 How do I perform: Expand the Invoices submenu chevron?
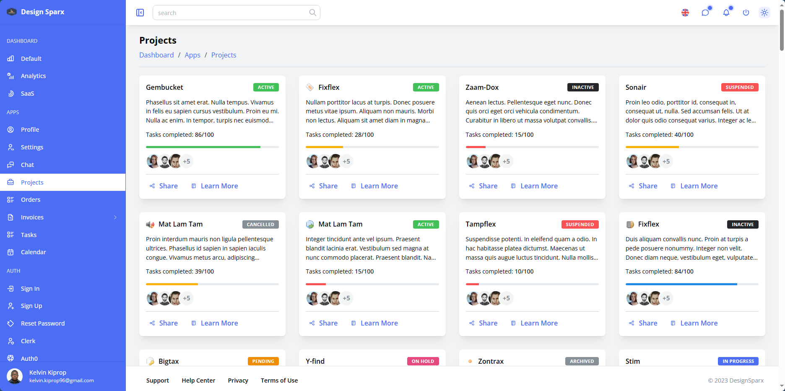tap(115, 217)
